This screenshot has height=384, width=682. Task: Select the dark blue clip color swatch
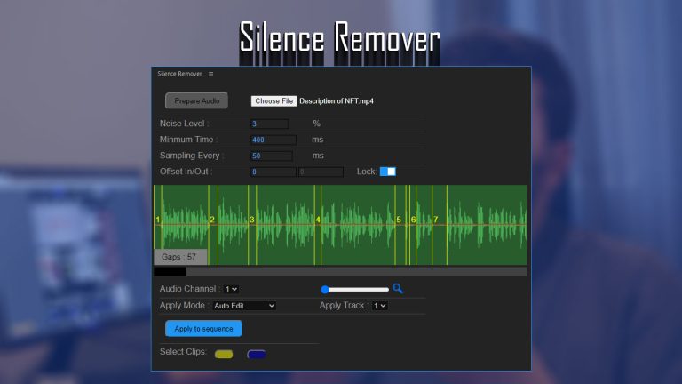point(256,355)
